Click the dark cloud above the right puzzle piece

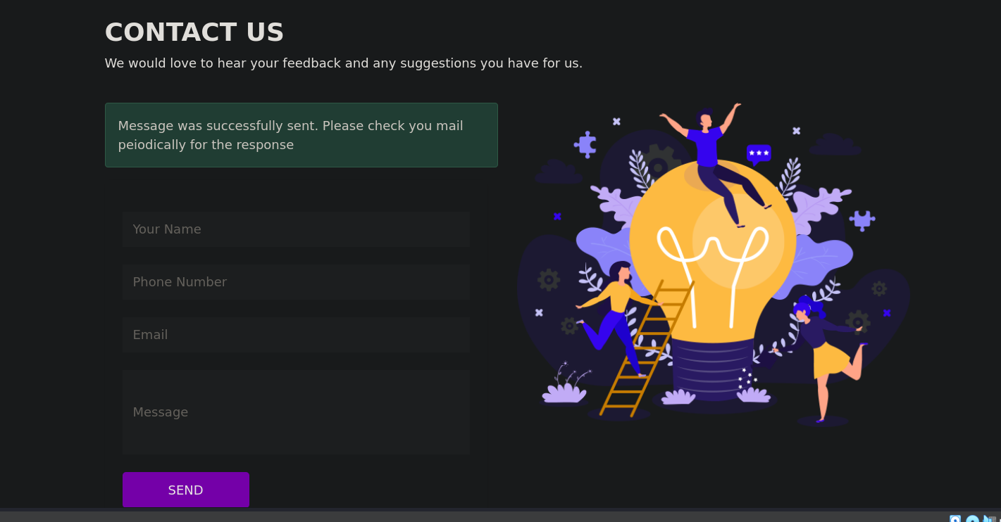(835, 145)
